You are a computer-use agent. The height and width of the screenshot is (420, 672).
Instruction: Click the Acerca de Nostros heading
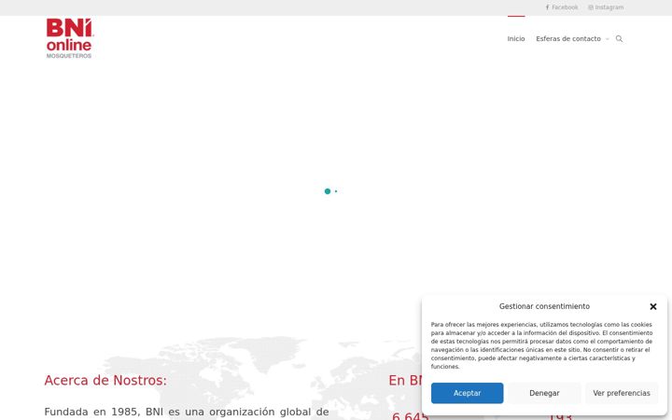pyautogui.click(x=105, y=380)
